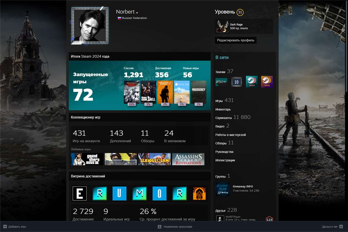Open the Группы 1 link

[223, 176]
